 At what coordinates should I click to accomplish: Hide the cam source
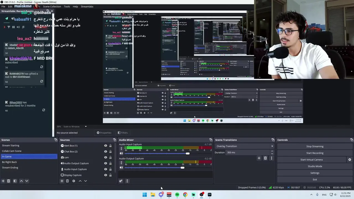tap(105, 157)
